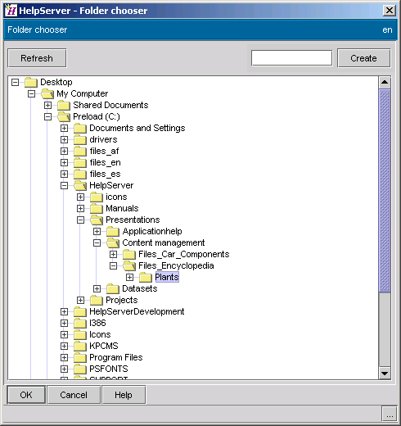Click the Files_Encyclopedia open-folder icon
401x426 pixels.
pyautogui.click(x=129, y=265)
